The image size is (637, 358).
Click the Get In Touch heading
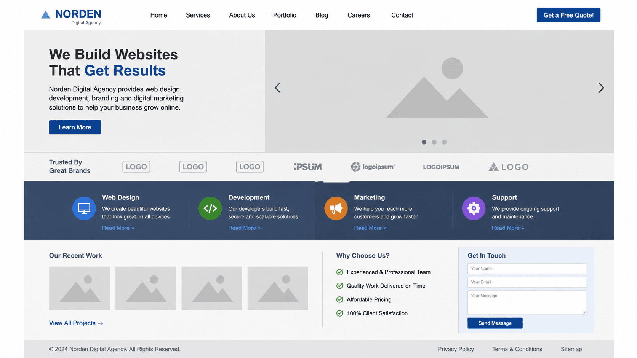487,256
